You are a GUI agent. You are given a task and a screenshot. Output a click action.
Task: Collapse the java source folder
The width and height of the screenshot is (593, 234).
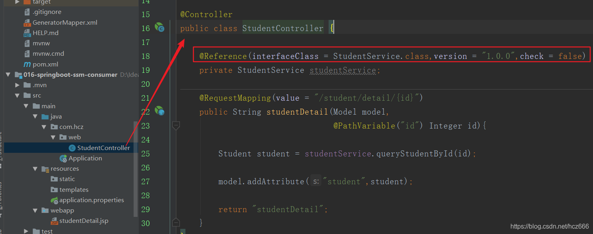(x=35, y=116)
